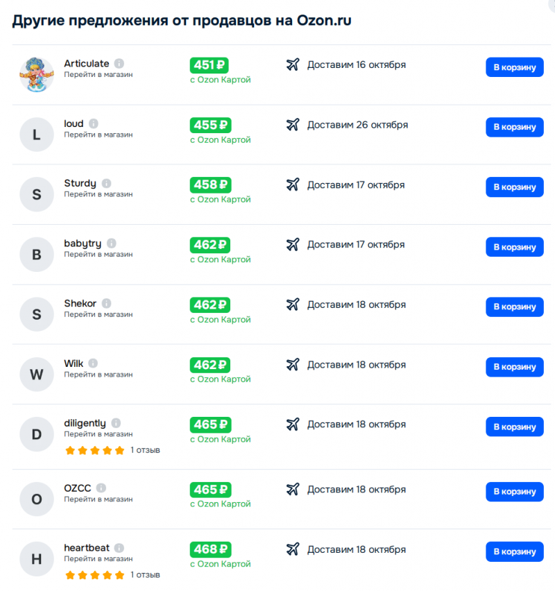This screenshot has width=555, height=591.
Task: Add the Articulate offer to cart
Action: tap(514, 67)
